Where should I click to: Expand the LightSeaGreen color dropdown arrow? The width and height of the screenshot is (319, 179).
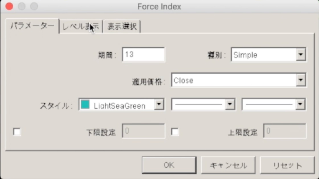point(159,105)
